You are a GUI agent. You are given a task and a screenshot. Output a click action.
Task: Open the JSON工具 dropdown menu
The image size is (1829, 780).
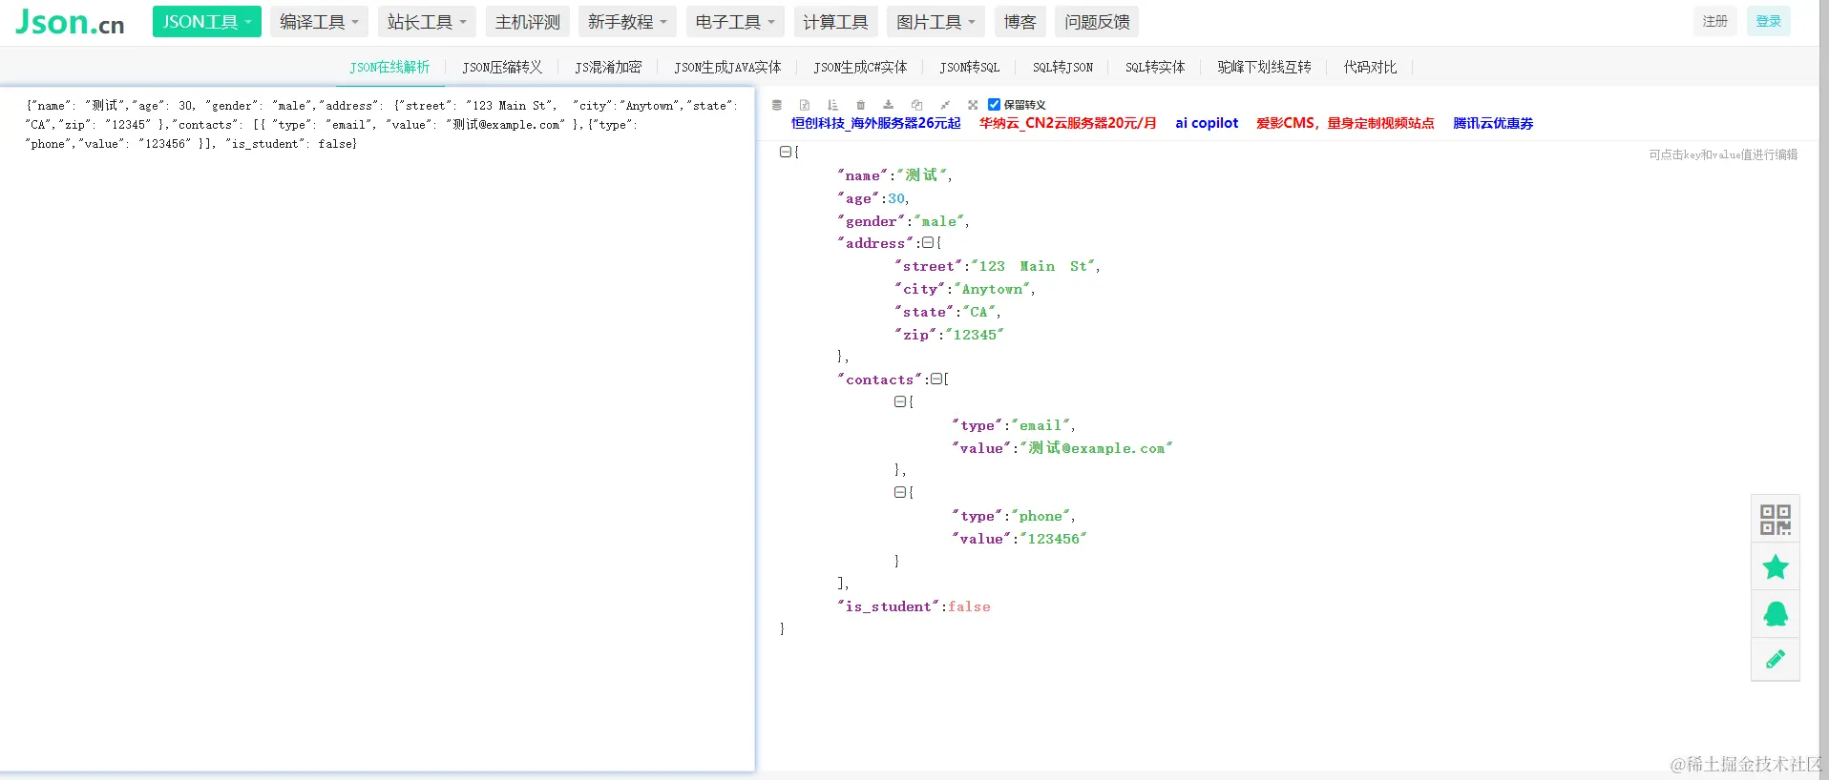tap(207, 22)
